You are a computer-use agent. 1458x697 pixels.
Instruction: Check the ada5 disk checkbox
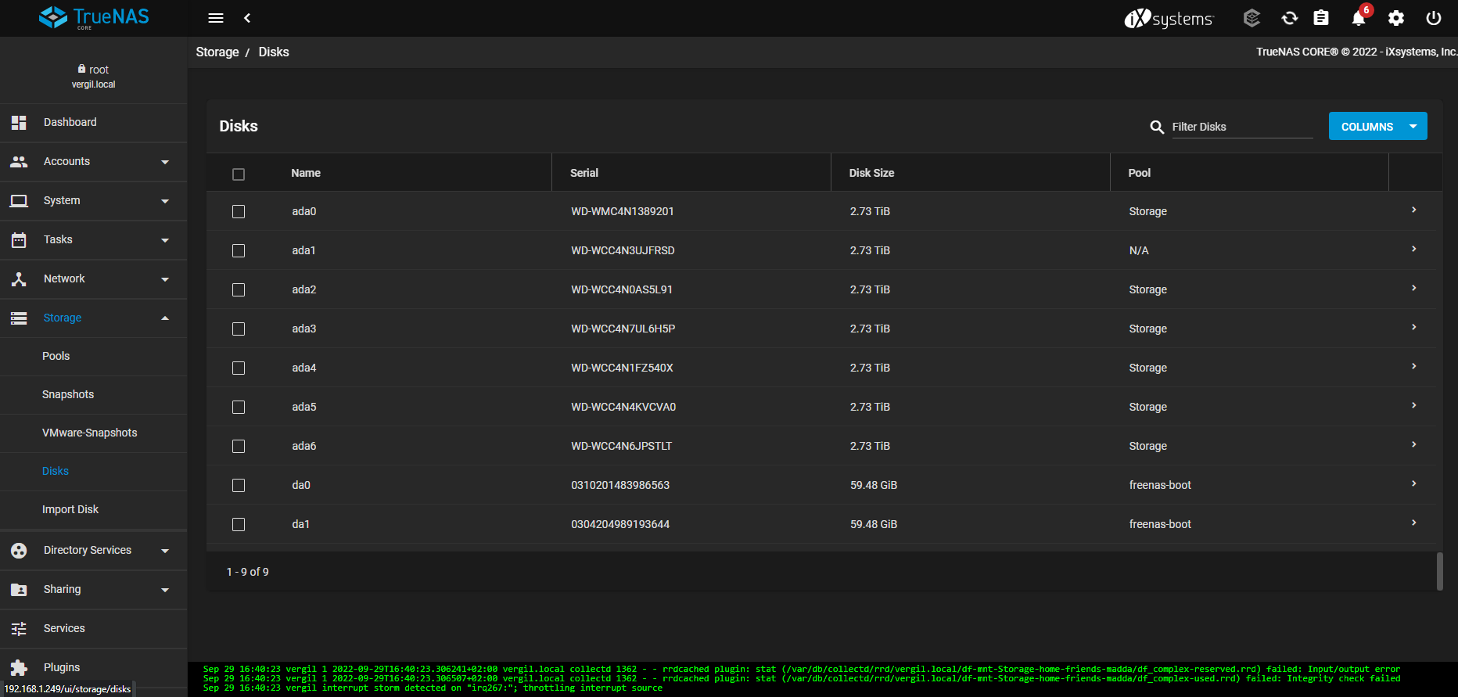coord(239,408)
